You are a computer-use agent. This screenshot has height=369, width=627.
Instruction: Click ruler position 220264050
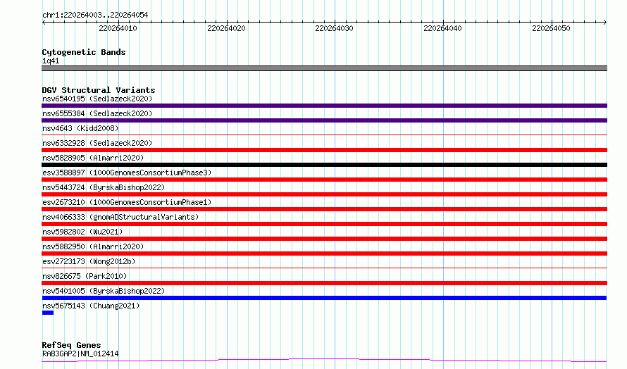551,28
